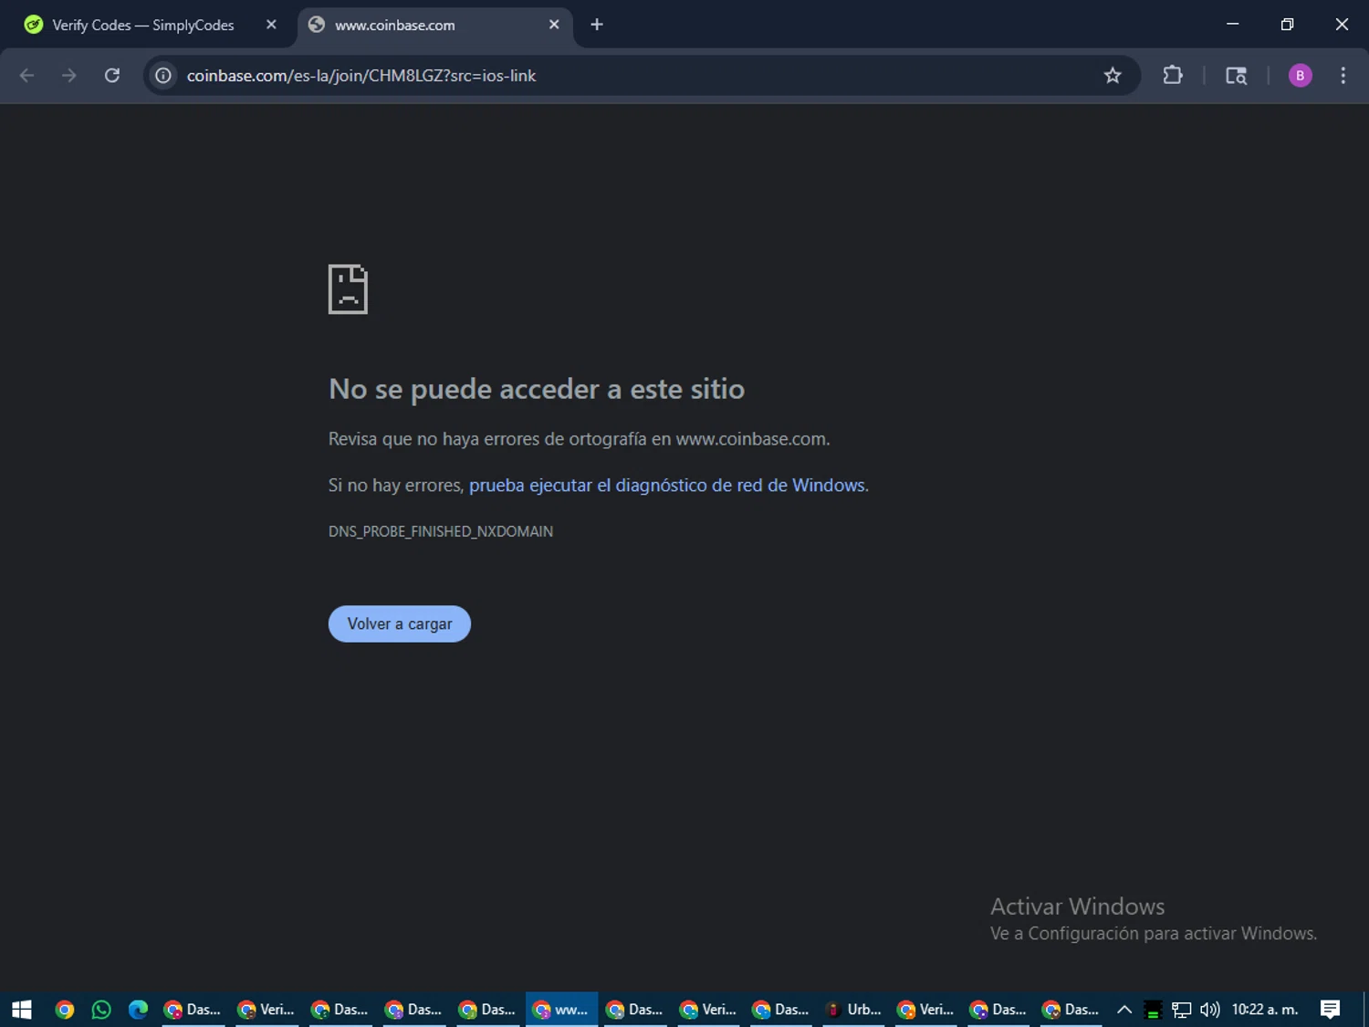
Task: Open the tab search icon in the toolbar
Action: pyautogui.click(x=1236, y=76)
